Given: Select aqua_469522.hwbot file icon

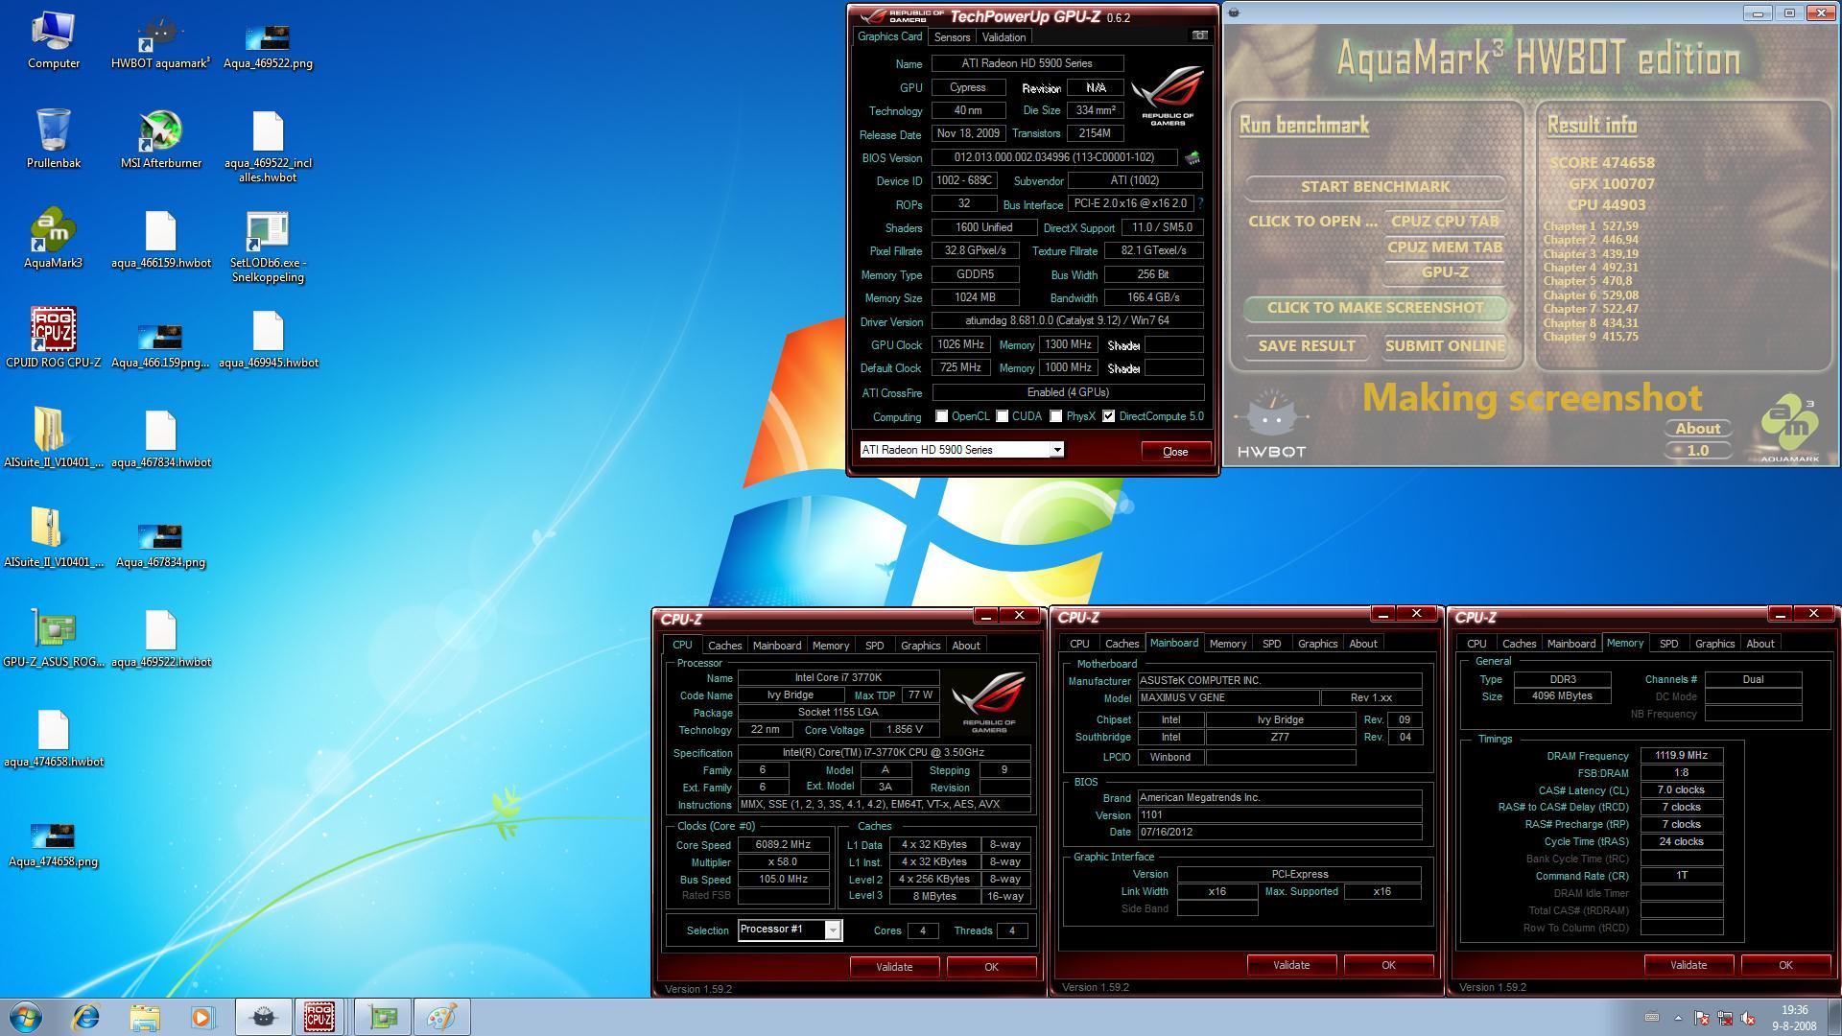Looking at the screenshot, I should point(160,637).
